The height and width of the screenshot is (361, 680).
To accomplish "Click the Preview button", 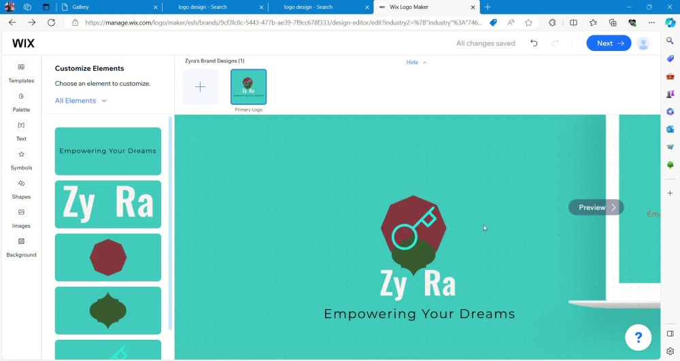I will coord(596,207).
